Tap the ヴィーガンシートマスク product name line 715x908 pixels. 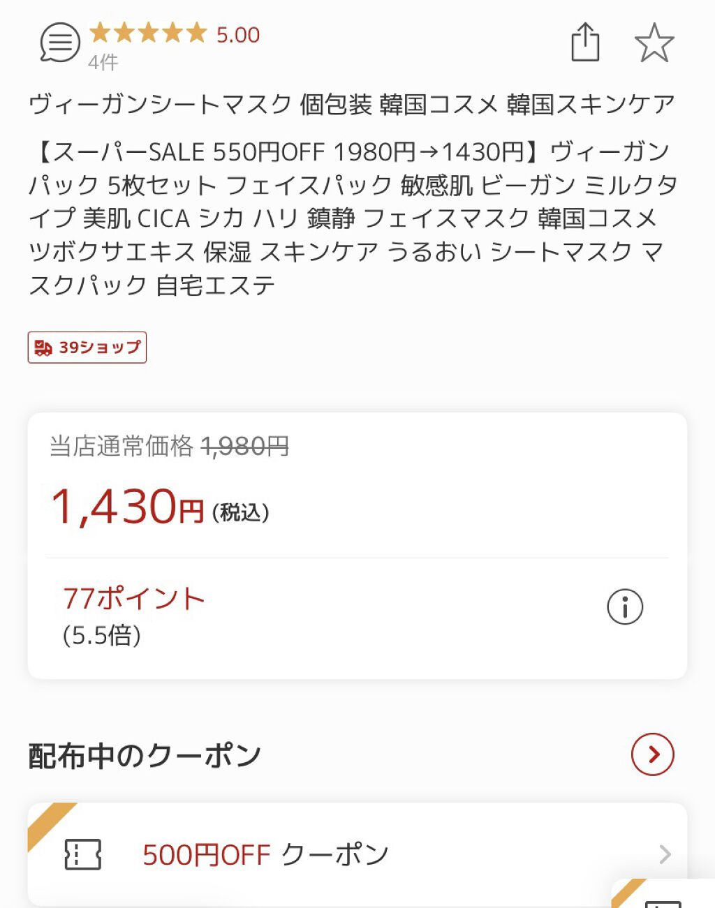[351, 105]
